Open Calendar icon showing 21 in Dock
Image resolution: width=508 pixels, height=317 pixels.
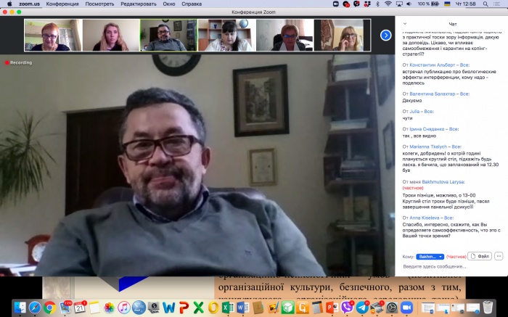pyautogui.click(x=79, y=308)
